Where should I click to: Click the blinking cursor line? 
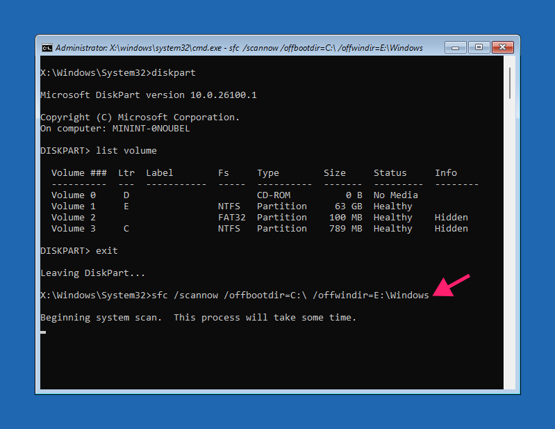(43, 332)
